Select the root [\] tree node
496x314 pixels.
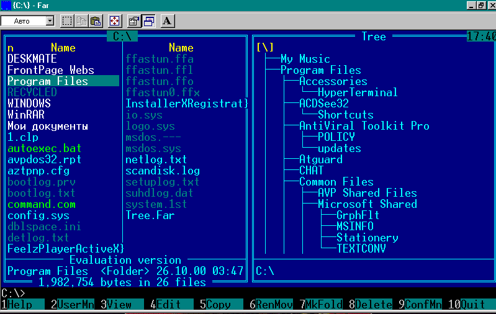265,47
